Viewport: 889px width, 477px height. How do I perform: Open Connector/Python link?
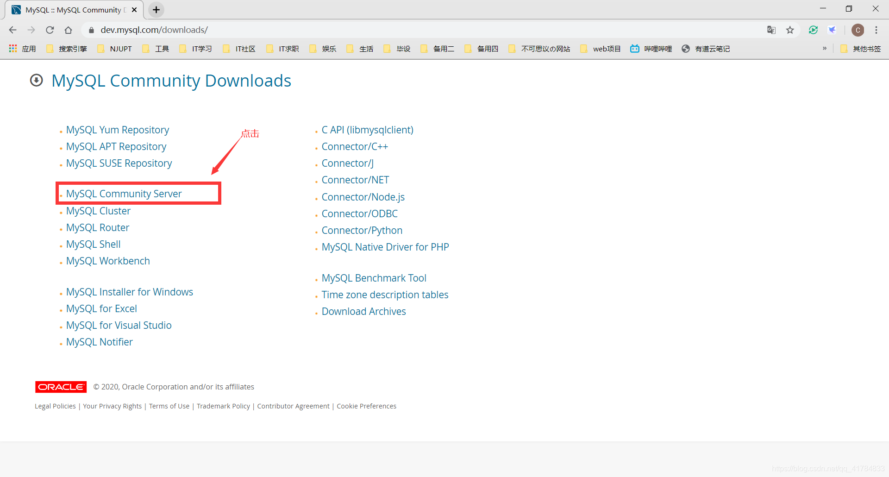click(362, 230)
